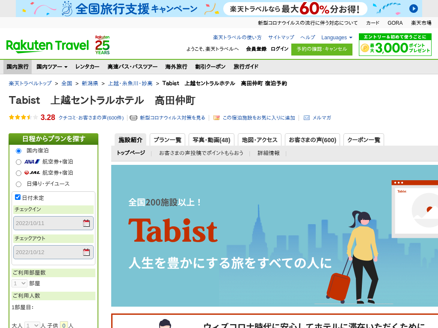Select the JAL 航空券+宿泊 radio option

(x=18, y=173)
